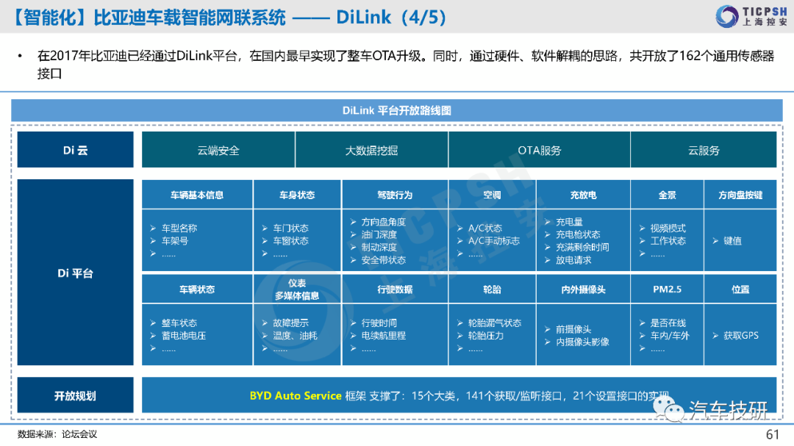
Task: Select the '全景' column header
Action: click(x=667, y=195)
